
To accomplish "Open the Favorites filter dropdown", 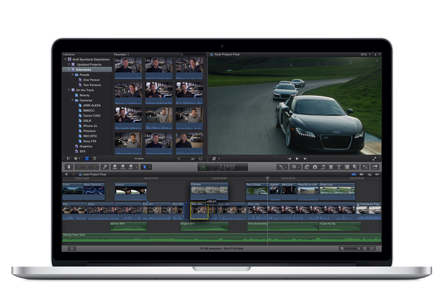I will click(x=122, y=54).
